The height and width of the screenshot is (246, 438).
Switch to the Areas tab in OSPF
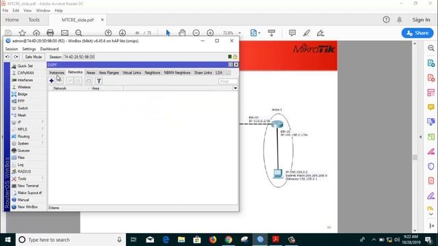pyautogui.click(x=91, y=73)
